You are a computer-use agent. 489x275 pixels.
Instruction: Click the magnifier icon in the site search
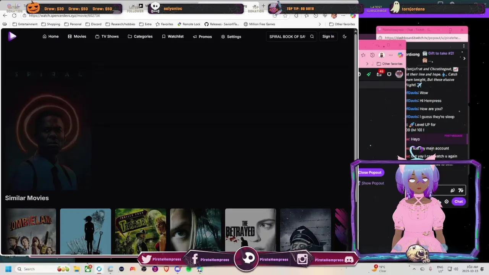[x=312, y=37]
